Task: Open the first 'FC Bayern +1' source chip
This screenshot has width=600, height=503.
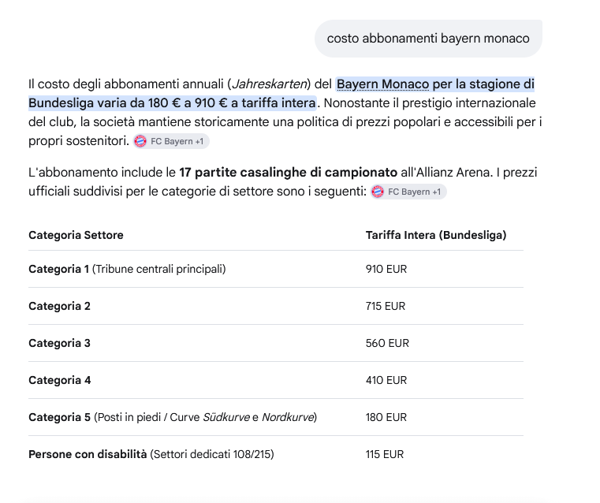Action: 171,141
